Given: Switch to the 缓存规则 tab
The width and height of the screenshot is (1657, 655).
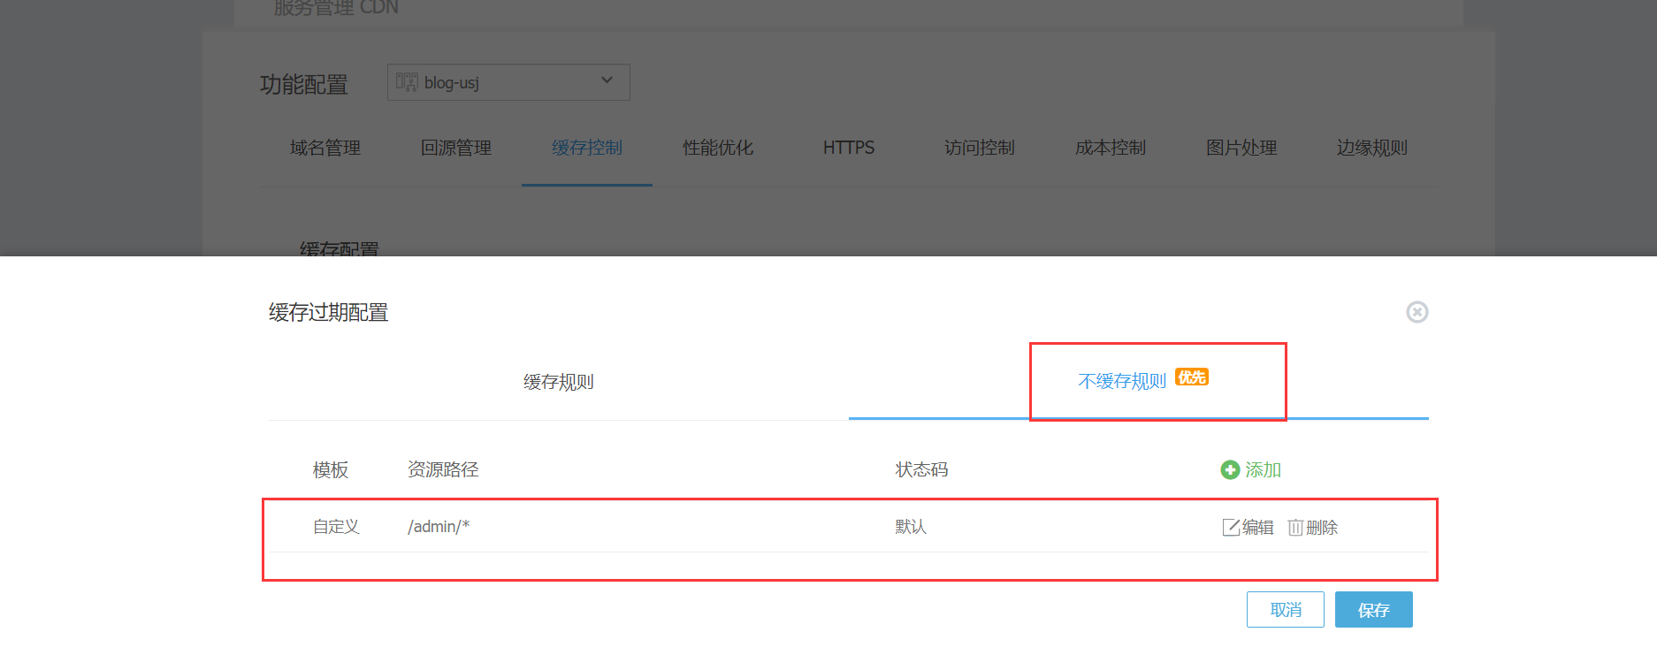Looking at the screenshot, I should coord(558,382).
